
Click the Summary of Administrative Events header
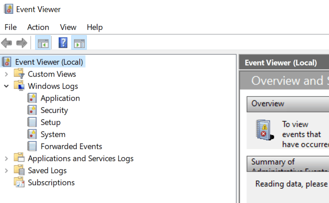(x=288, y=164)
